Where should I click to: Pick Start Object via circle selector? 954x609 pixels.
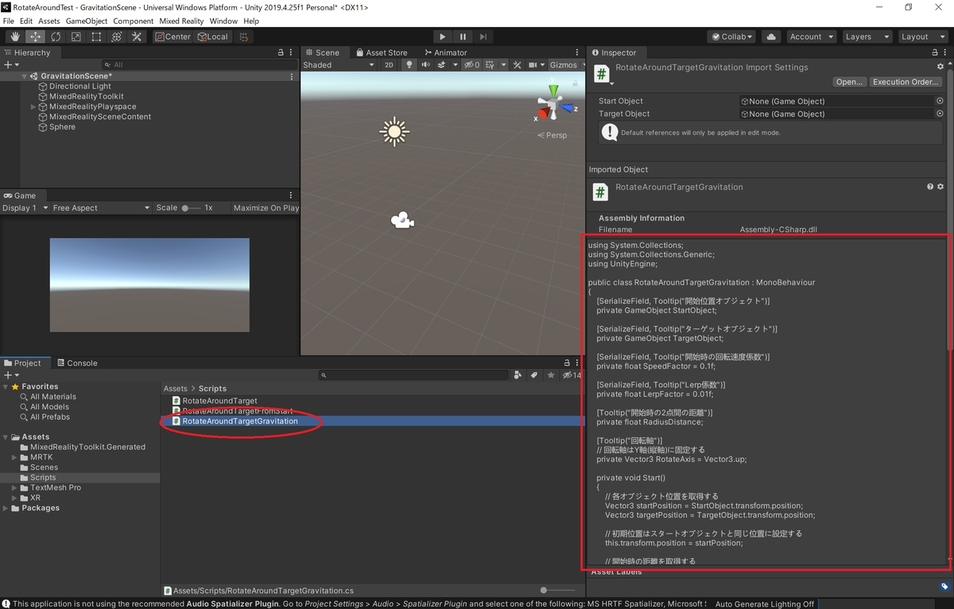(x=940, y=101)
